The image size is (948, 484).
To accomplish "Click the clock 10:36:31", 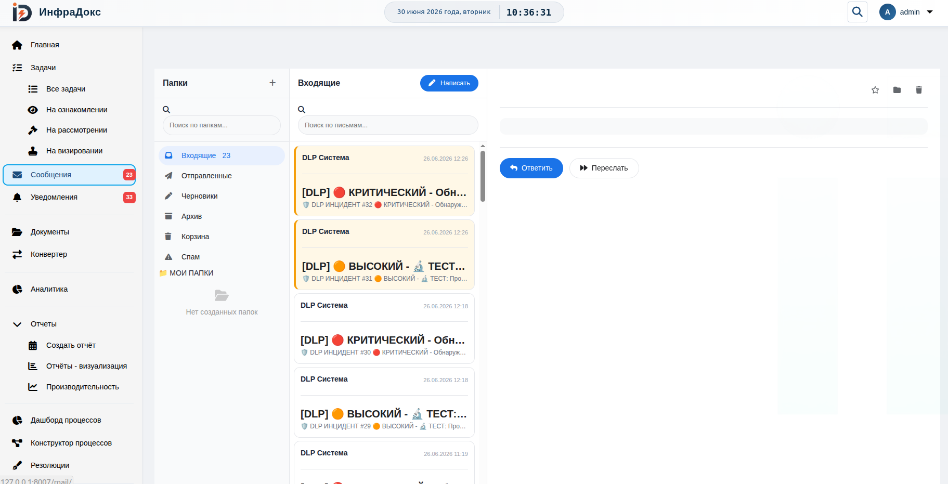I will point(529,12).
